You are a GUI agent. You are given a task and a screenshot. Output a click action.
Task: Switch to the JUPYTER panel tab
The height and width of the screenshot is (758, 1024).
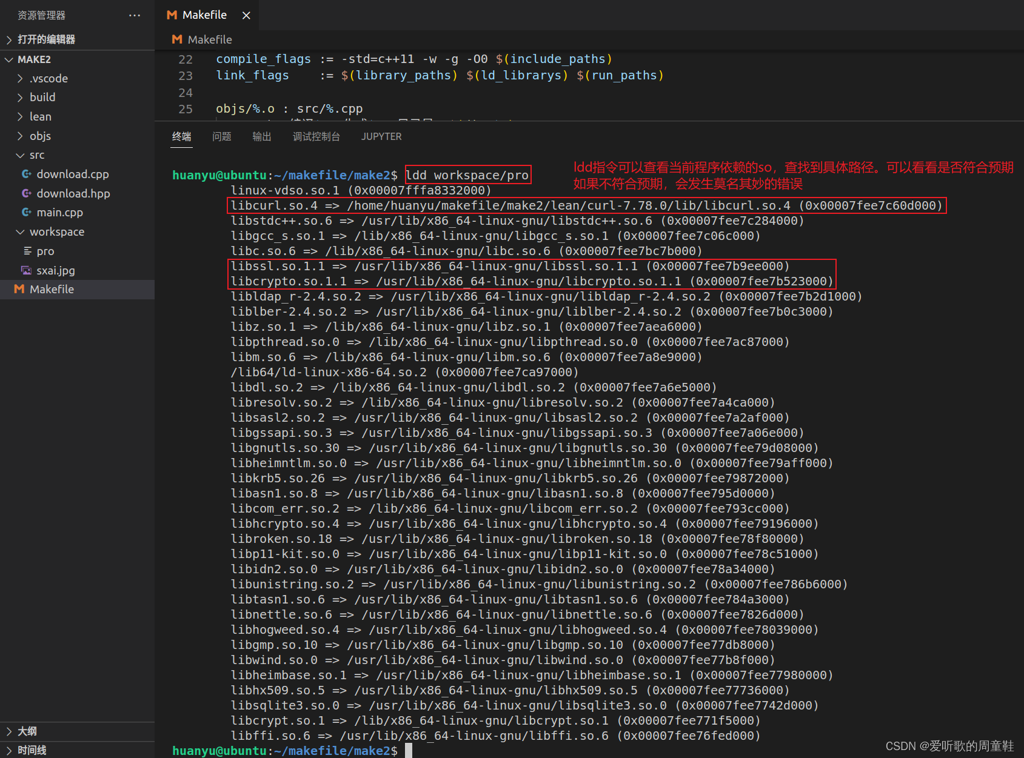point(381,136)
